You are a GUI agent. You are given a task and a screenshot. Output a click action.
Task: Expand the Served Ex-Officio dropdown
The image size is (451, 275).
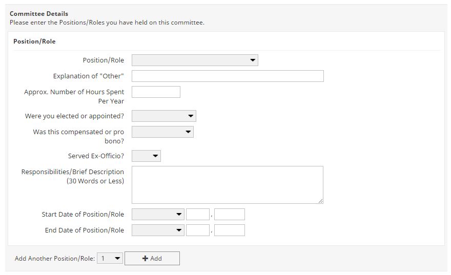[146, 156]
